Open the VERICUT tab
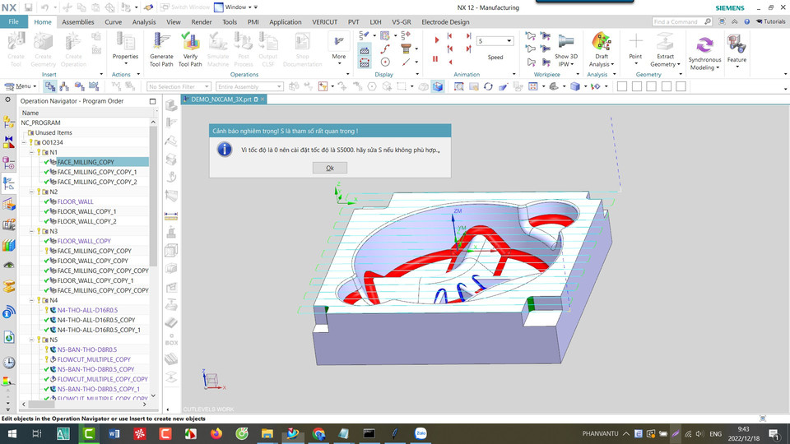This screenshot has width=790, height=444. coord(324,21)
